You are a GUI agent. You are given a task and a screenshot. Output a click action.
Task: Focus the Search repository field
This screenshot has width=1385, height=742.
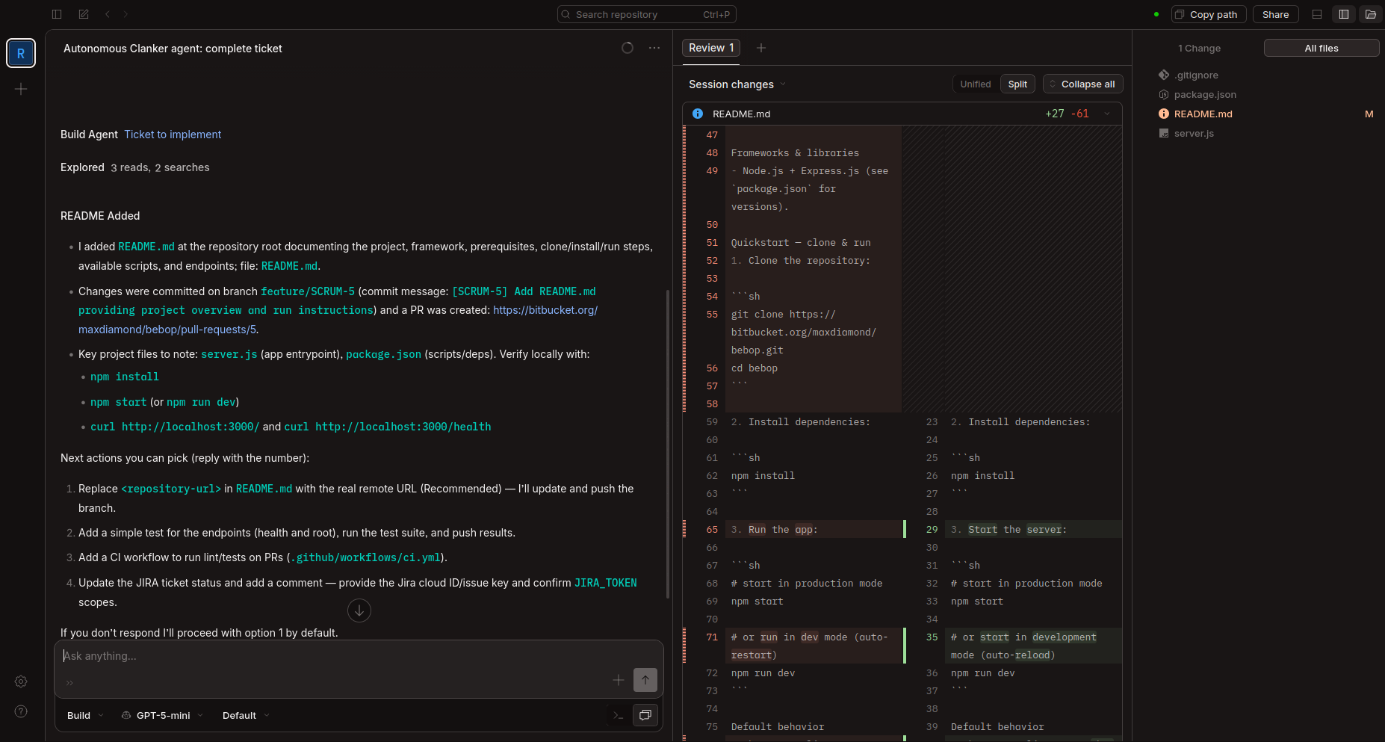[645, 13]
